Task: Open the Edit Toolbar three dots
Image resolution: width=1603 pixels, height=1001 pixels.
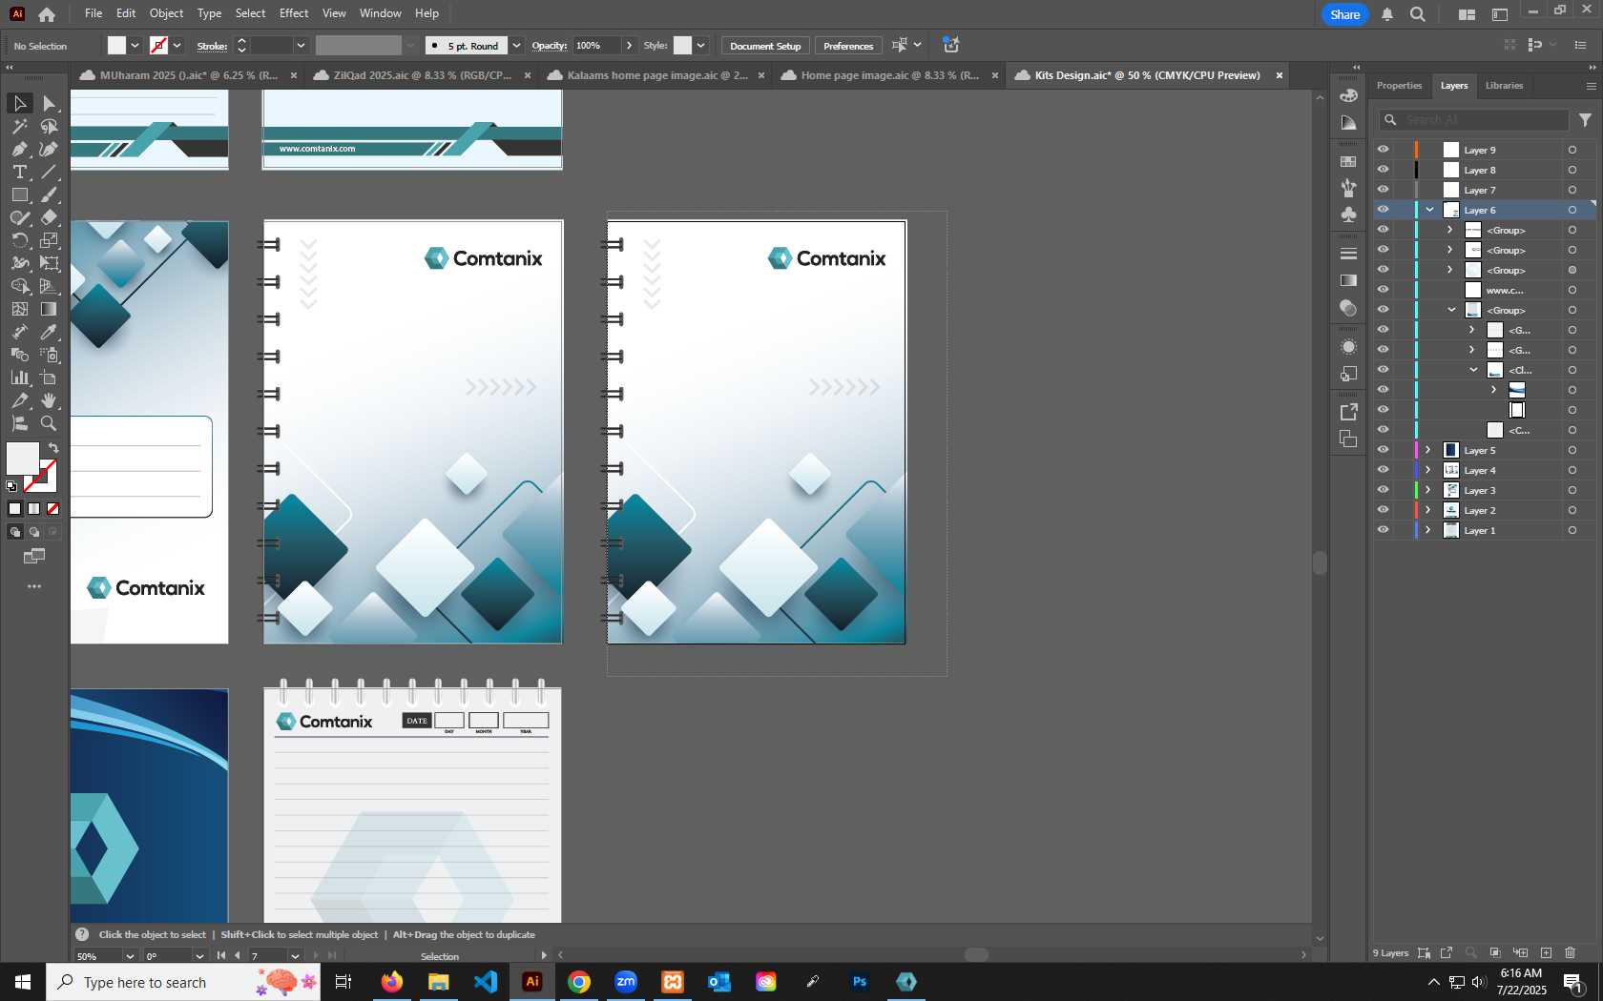Action: click(34, 586)
